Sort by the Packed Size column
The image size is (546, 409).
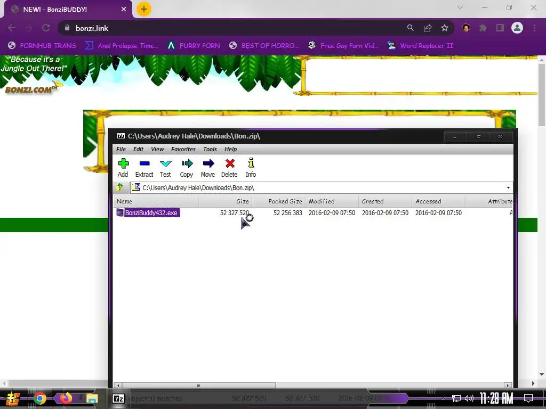click(x=278, y=201)
